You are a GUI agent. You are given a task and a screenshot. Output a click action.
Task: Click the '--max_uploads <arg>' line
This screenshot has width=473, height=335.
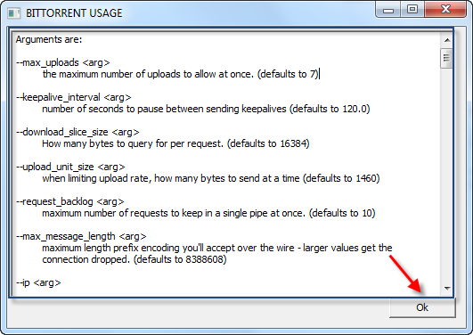tap(62, 62)
